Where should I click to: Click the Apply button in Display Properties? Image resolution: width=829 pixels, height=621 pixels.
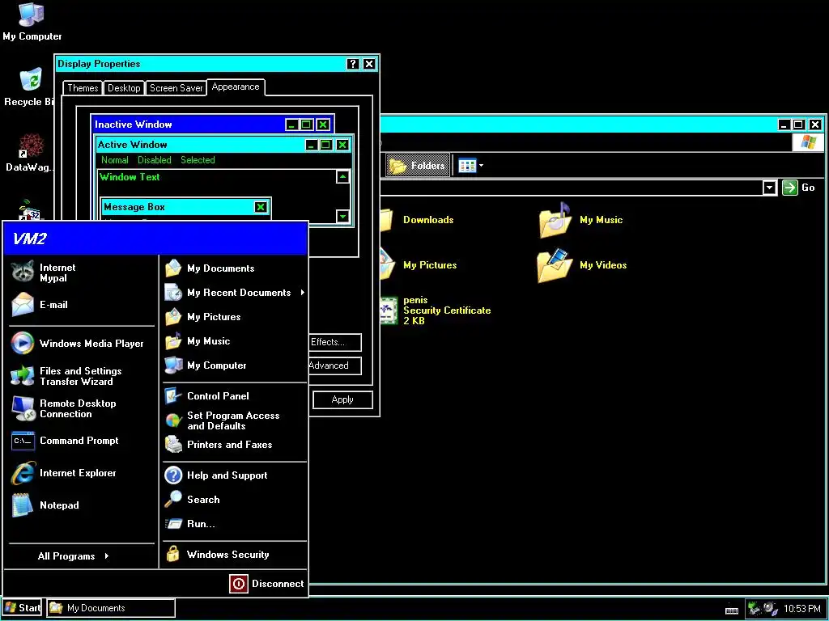(342, 399)
